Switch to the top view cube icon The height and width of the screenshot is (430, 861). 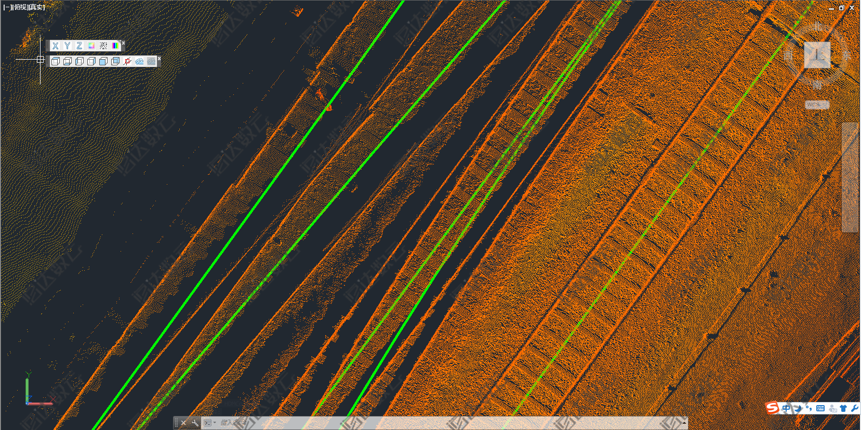pyautogui.click(x=56, y=61)
